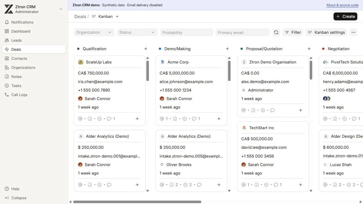The image size is (363, 204).
Task: Click the refresh icon in the toolbar
Action: click(276, 32)
